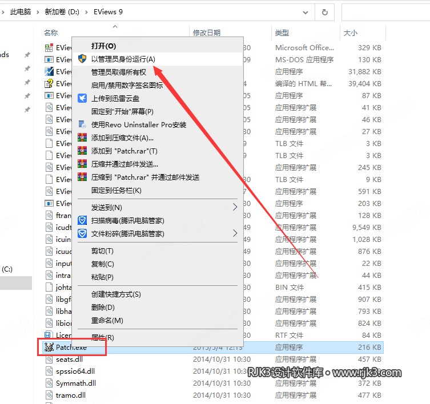The image size is (430, 404).
Task: Click 新加卷 (D:) in the address path
Action: coord(62,12)
